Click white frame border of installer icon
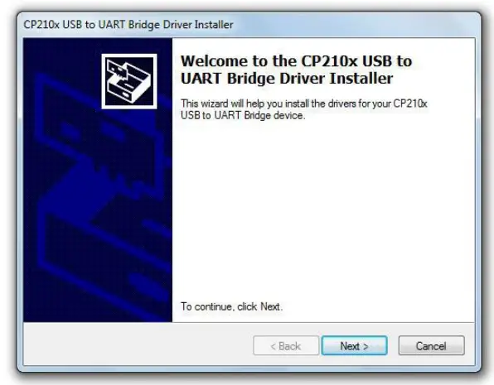The width and height of the screenshot is (494, 385). (129, 55)
